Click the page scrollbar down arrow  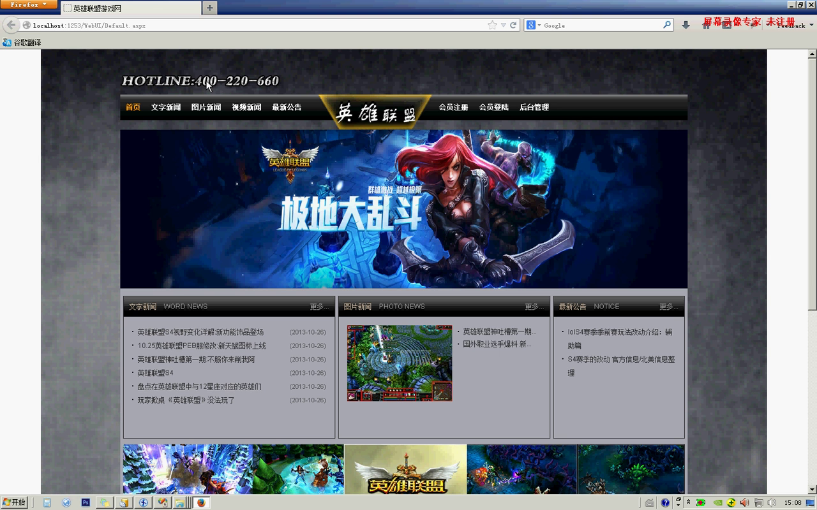point(812,490)
